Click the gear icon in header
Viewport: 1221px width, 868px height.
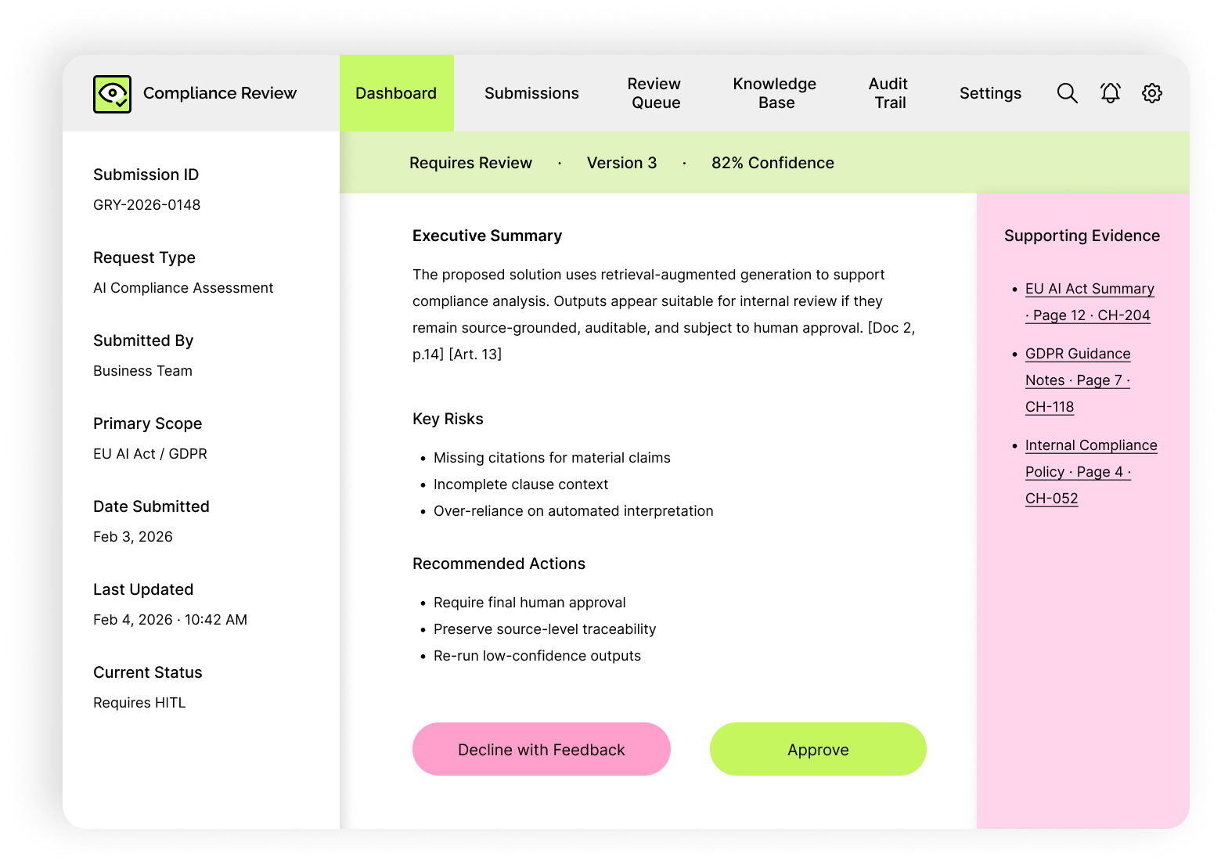click(x=1151, y=93)
